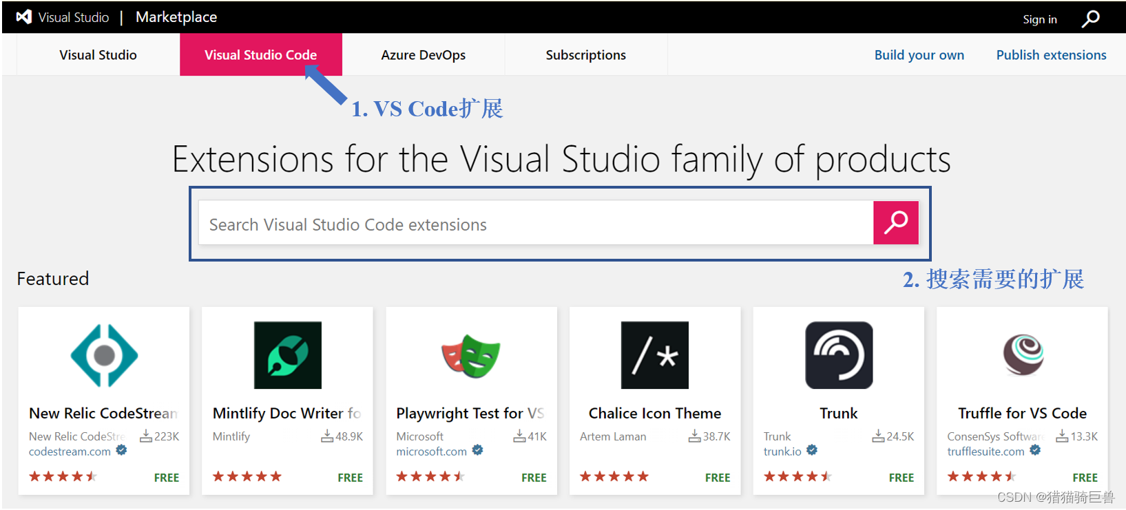Screen dimensions: 1126x510
Task: Open the header search magnifier icon
Action: (1090, 19)
